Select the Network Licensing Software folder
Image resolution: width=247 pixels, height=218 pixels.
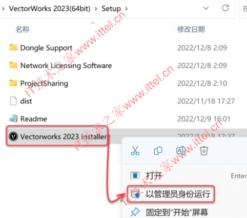pyautogui.click(x=66, y=65)
